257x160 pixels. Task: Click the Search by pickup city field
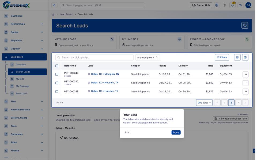[x=95, y=57]
